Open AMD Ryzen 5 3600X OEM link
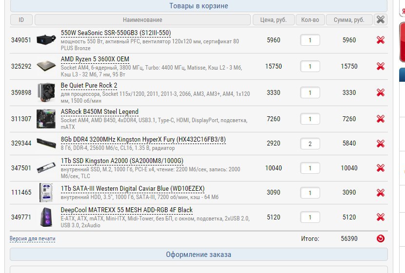 pyautogui.click(x=95, y=59)
